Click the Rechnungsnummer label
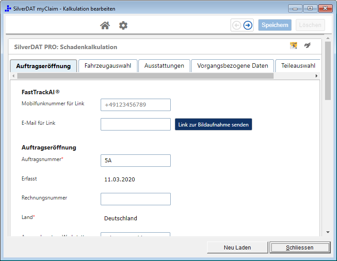 point(44,198)
